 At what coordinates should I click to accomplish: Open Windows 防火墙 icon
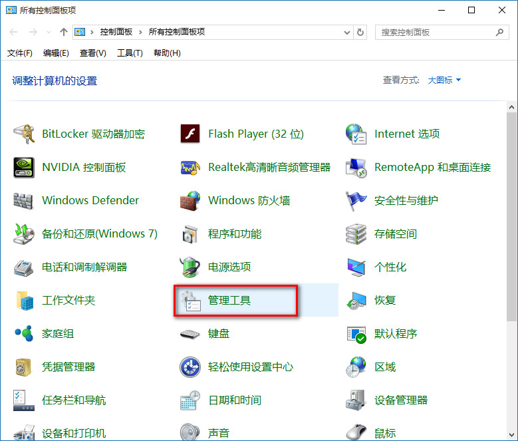(190, 200)
